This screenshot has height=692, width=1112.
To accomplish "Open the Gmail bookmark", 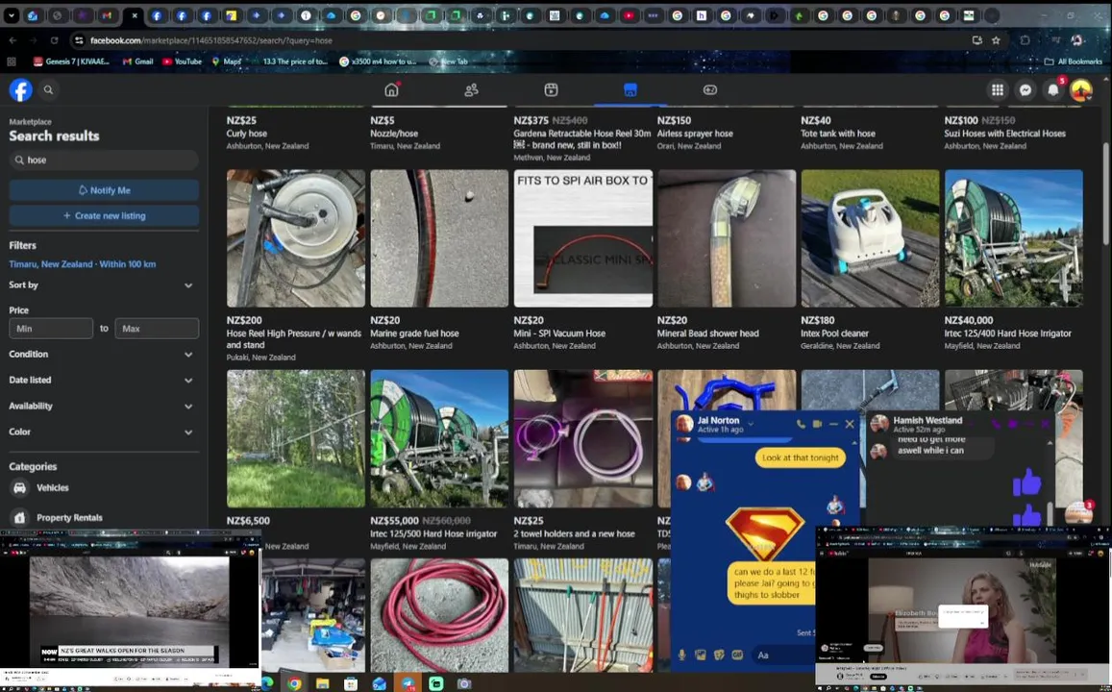I will [138, 62].
